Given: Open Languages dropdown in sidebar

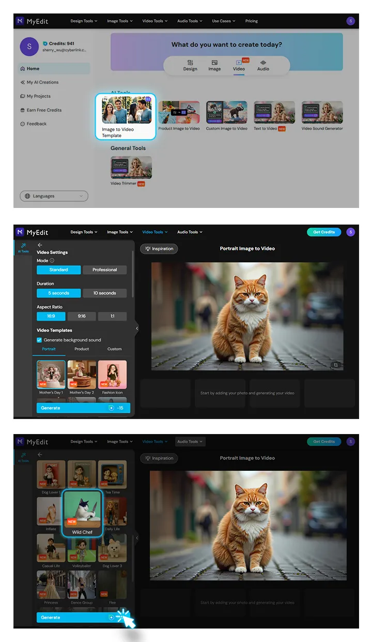Looking at the screenshot, I should click(x=54, y=196).
